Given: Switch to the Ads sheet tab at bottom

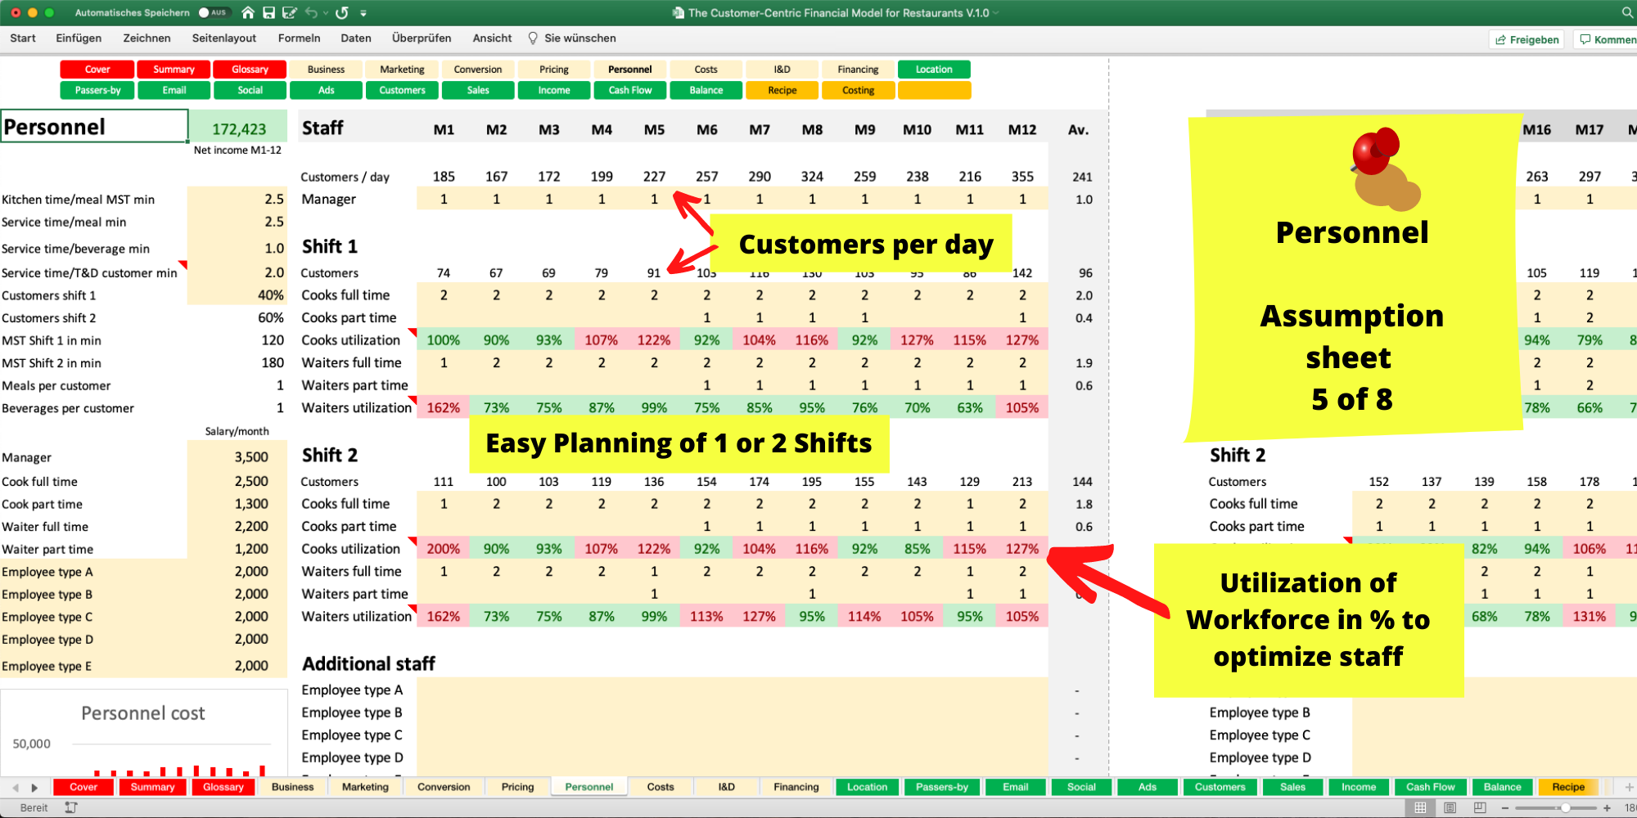Looking at the screenshot, I should click(x=1148, y=787).
